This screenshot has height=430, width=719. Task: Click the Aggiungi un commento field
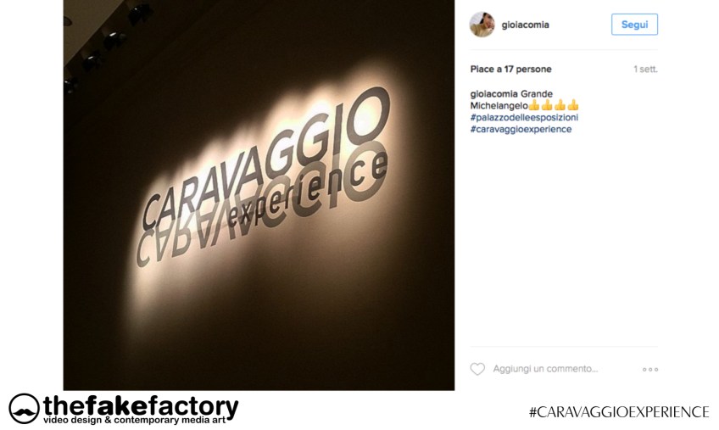click(545, 369)
